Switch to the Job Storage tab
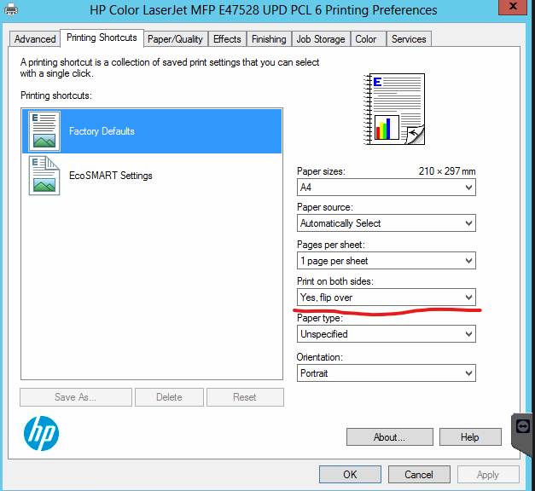 point(321,39)
